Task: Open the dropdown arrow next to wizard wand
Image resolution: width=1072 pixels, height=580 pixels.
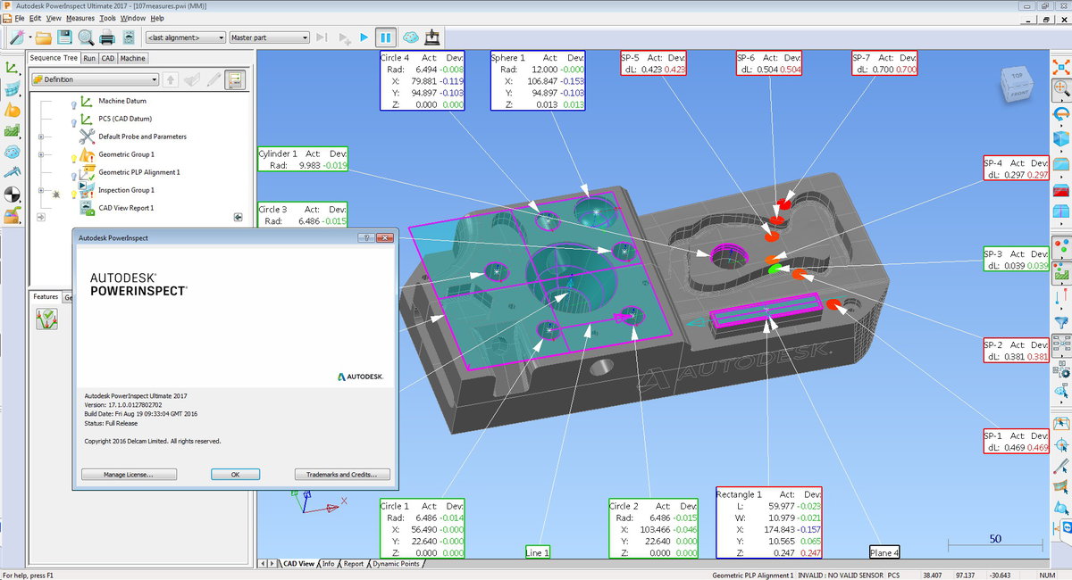Action: [x=29, y=37]
